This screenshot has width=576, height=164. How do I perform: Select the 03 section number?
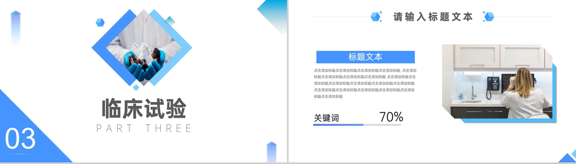pos(20,139)
